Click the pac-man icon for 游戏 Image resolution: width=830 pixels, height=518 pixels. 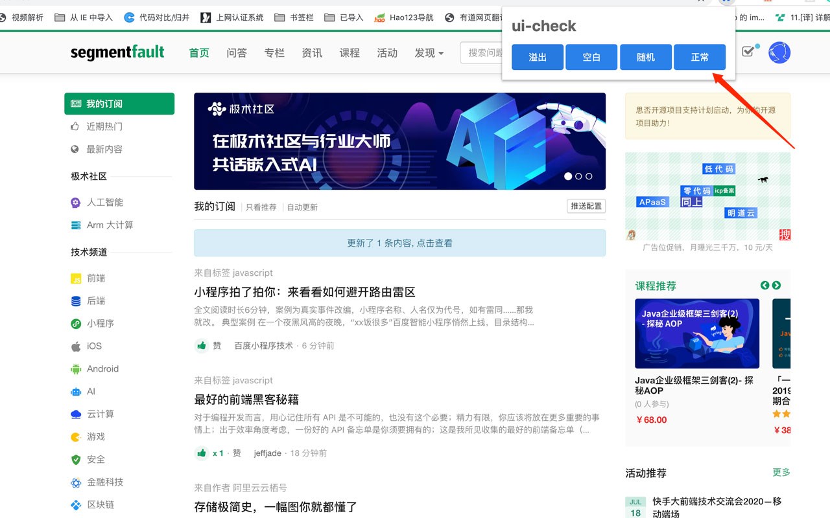click(x=76, y=437)
